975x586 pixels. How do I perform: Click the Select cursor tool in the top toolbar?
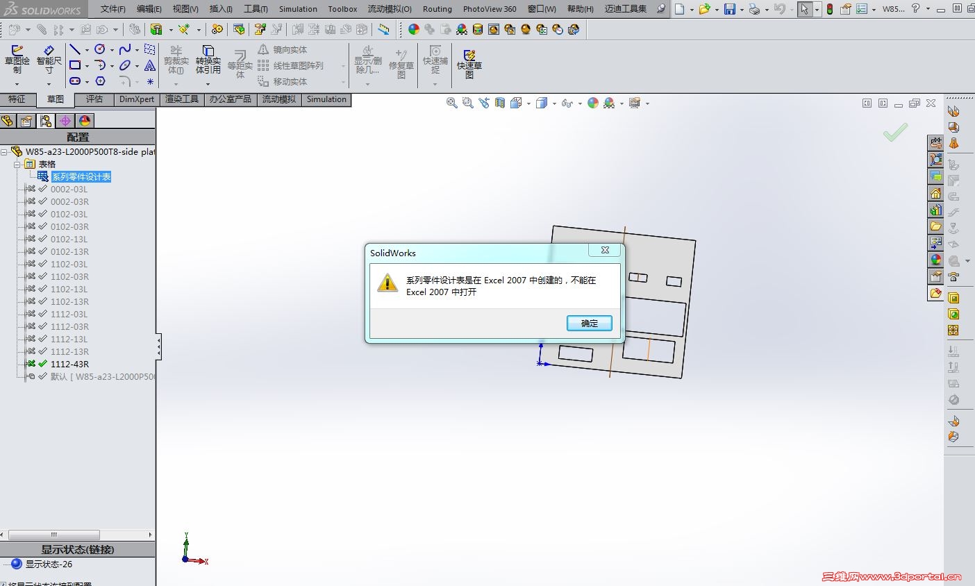pyautogui.click(x=804, y=9)
